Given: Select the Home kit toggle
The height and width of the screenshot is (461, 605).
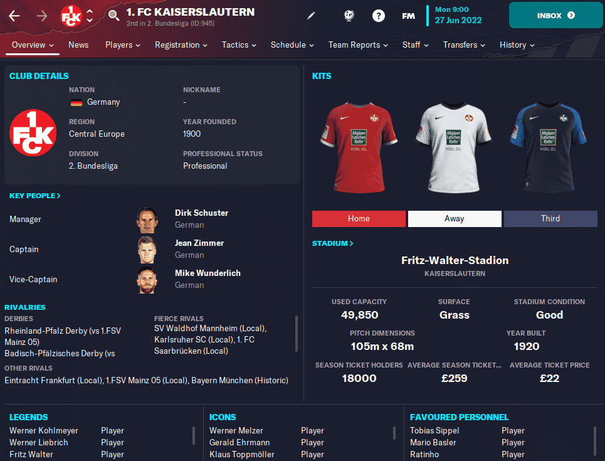Looking at the screenshot, I should tap(359, 218).
